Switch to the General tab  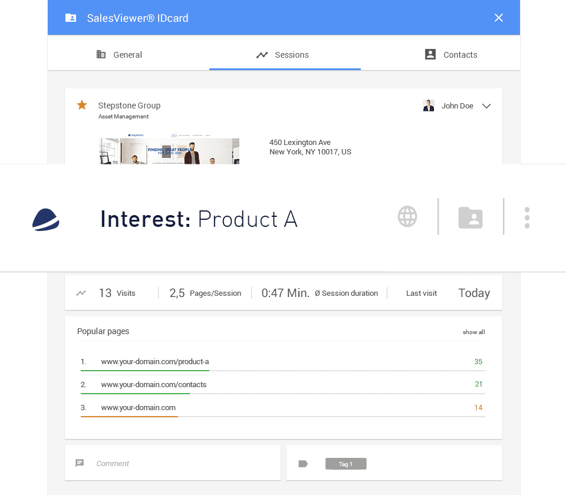[x=119, y=55]
